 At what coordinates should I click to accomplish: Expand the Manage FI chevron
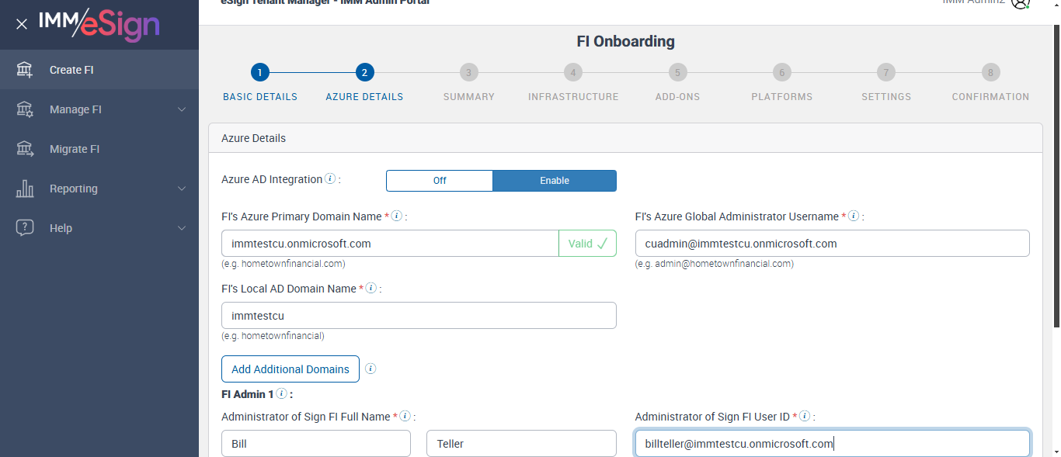pos(182,109)
